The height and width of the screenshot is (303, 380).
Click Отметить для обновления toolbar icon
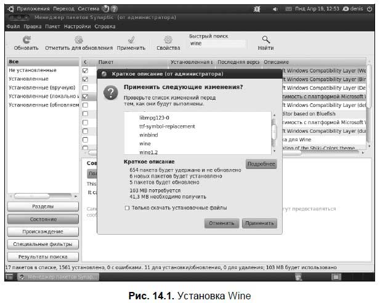coord(78,39)
